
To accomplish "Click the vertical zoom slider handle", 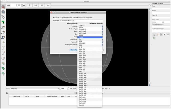I will click(x=149, y=83).
